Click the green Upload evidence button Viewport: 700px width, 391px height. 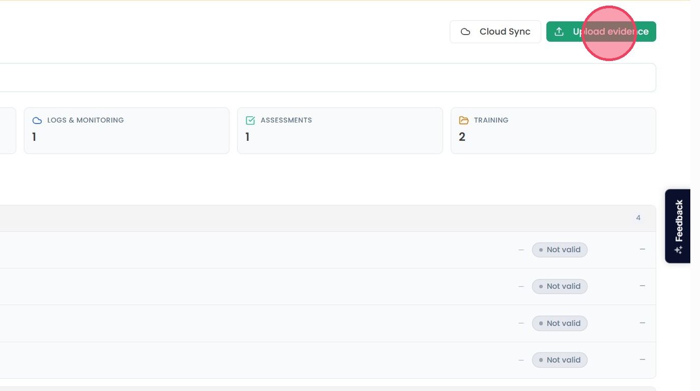click(601, 32)
